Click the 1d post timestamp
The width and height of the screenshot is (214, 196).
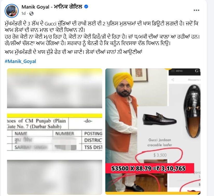coord(23,13)
